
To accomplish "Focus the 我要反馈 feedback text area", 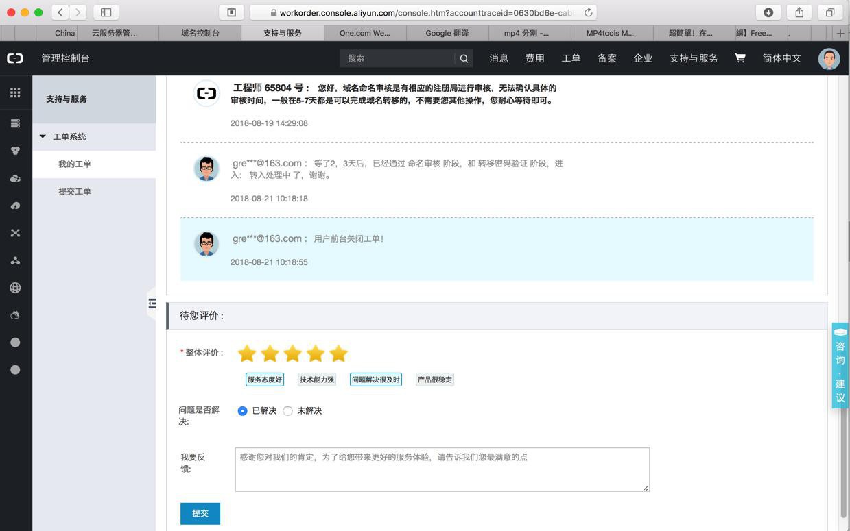I will coord(442,470).
